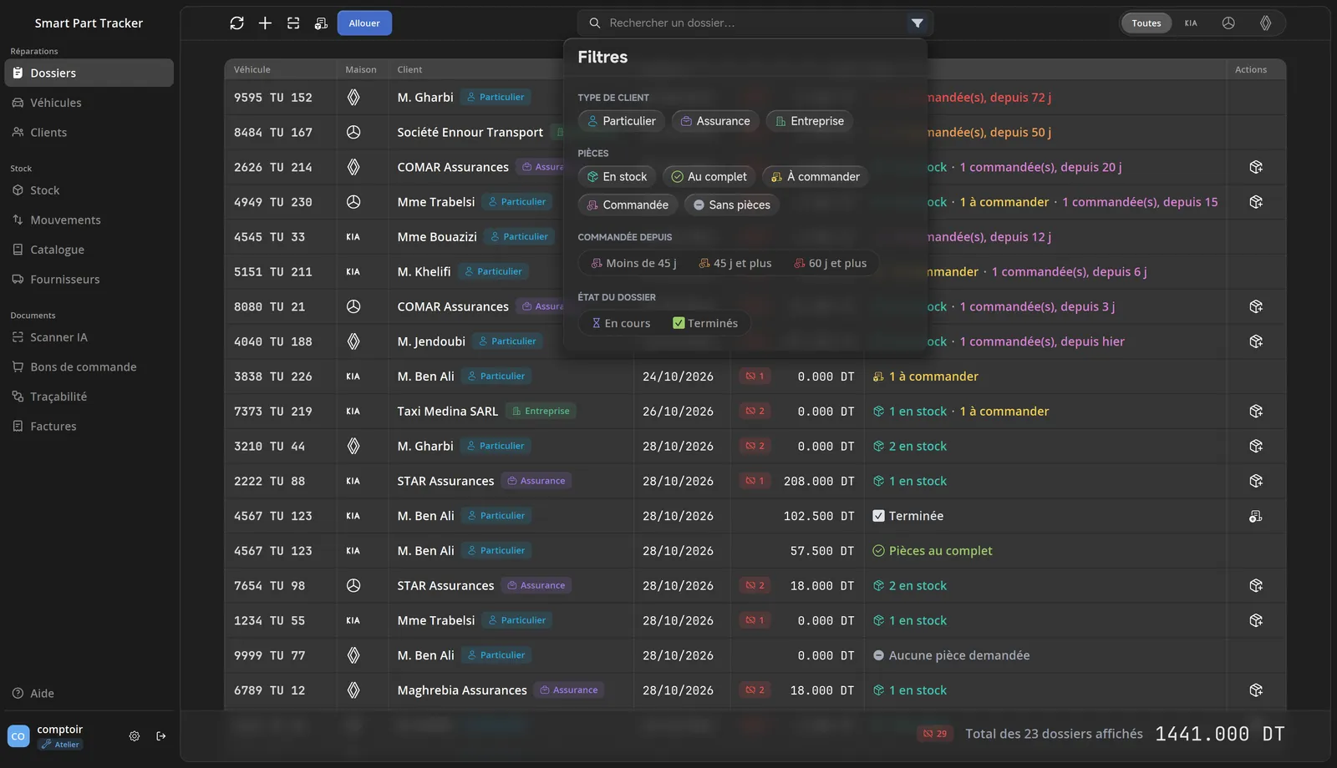Screen dimensions: 1337x768
Task: Log out using the exit arrow icon
Action: pyautogui.click(x=161, y=736)
